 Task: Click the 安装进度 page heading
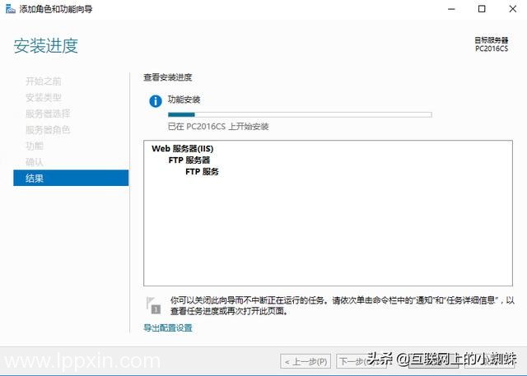pos(46,45)
